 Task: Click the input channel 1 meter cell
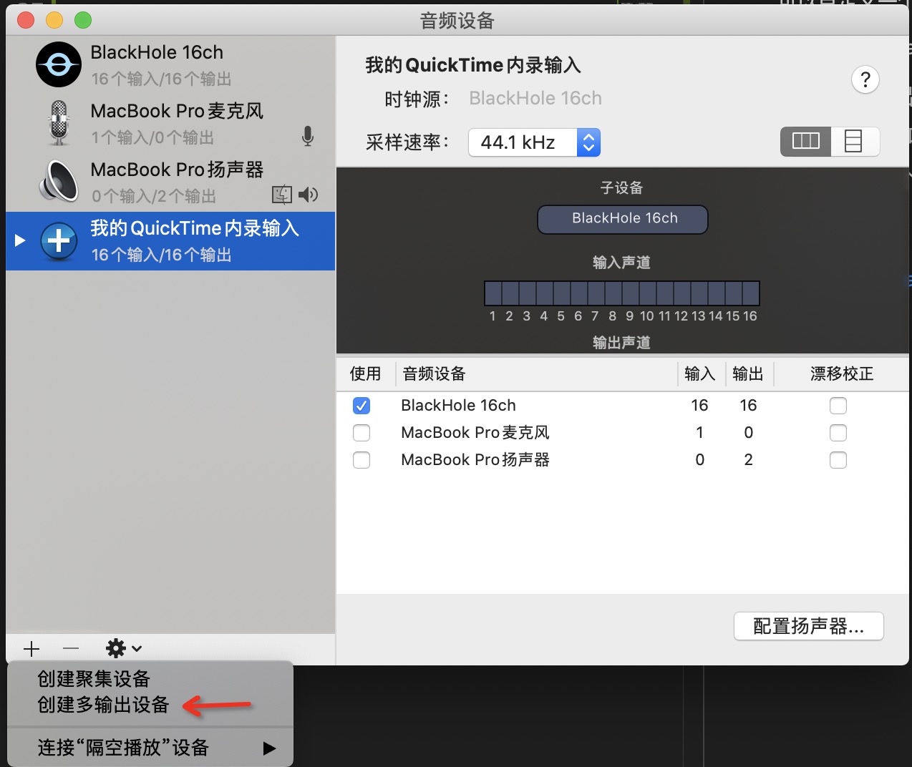click(x=493, y=293)
